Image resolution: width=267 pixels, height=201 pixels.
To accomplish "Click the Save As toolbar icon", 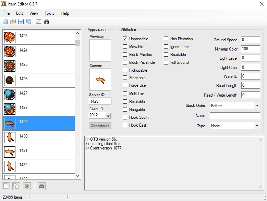I will [x=29, y=21].
